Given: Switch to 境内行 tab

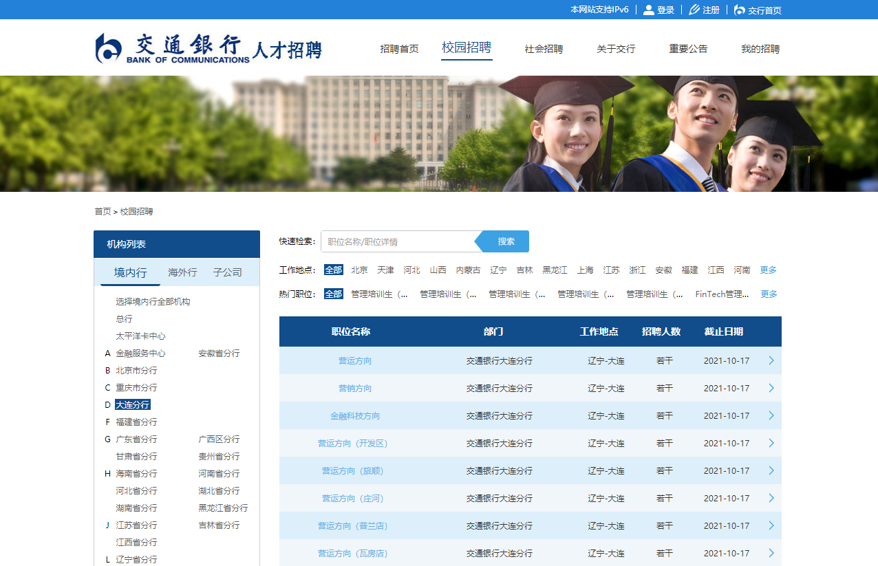Looking at the screenshot, I should [x=131, y=272].
